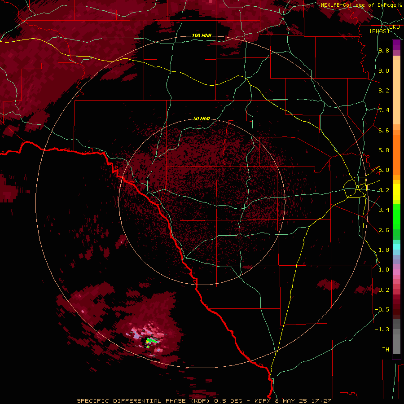
Task: Click the purple segment at the color bar top
Action: (396, 45)
